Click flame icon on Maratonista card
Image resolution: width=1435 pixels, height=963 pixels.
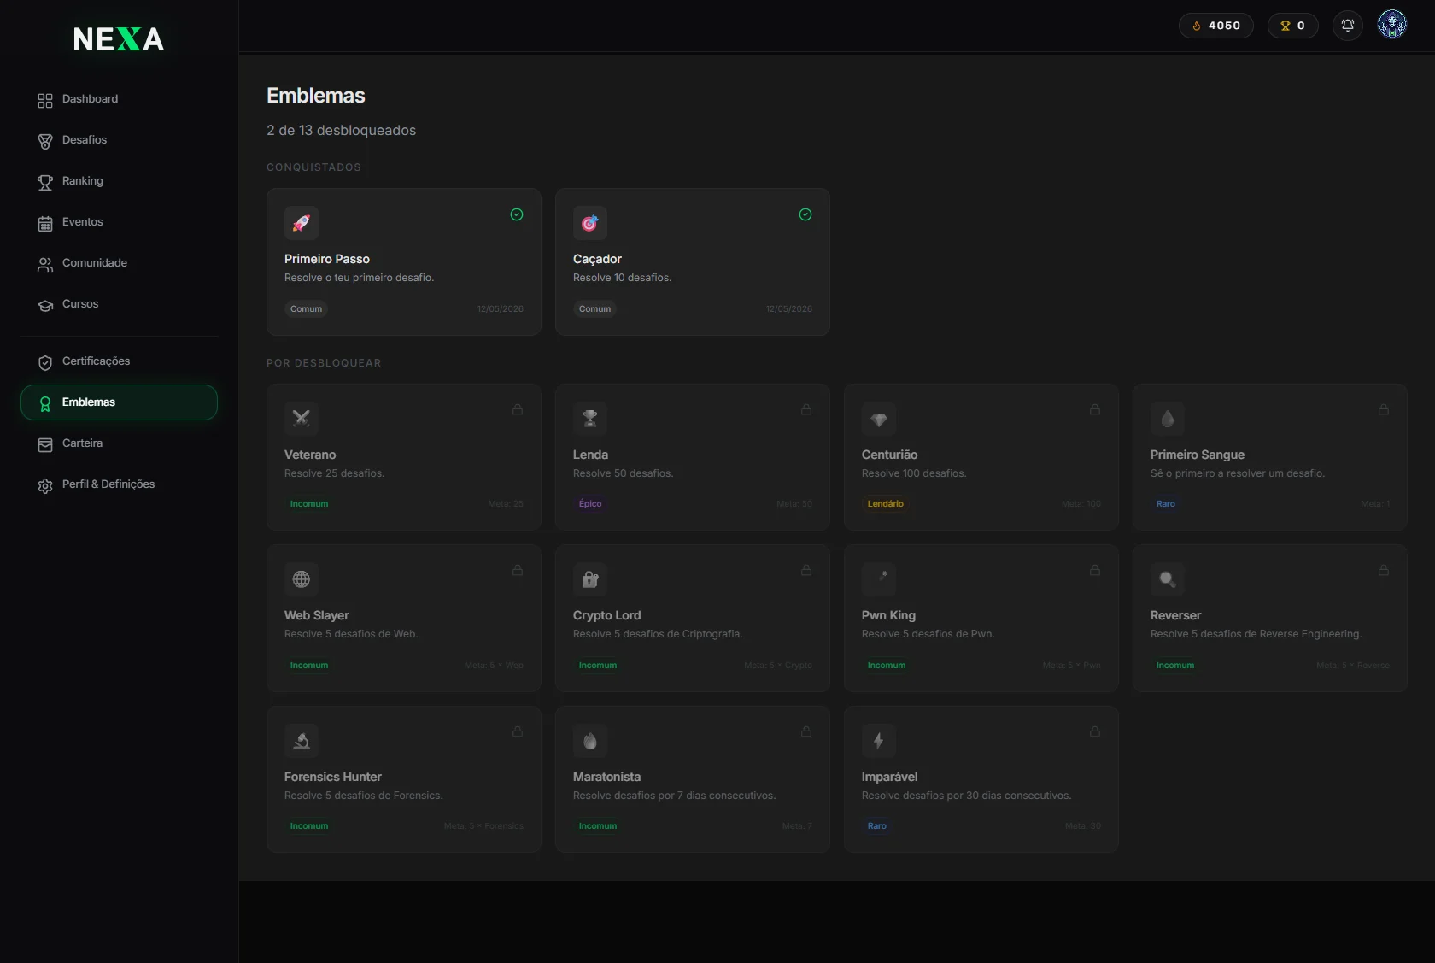[590, 741]
